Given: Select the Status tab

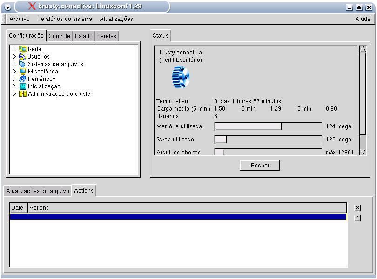Looking at the screenshot, I should [x=161, y=35].
